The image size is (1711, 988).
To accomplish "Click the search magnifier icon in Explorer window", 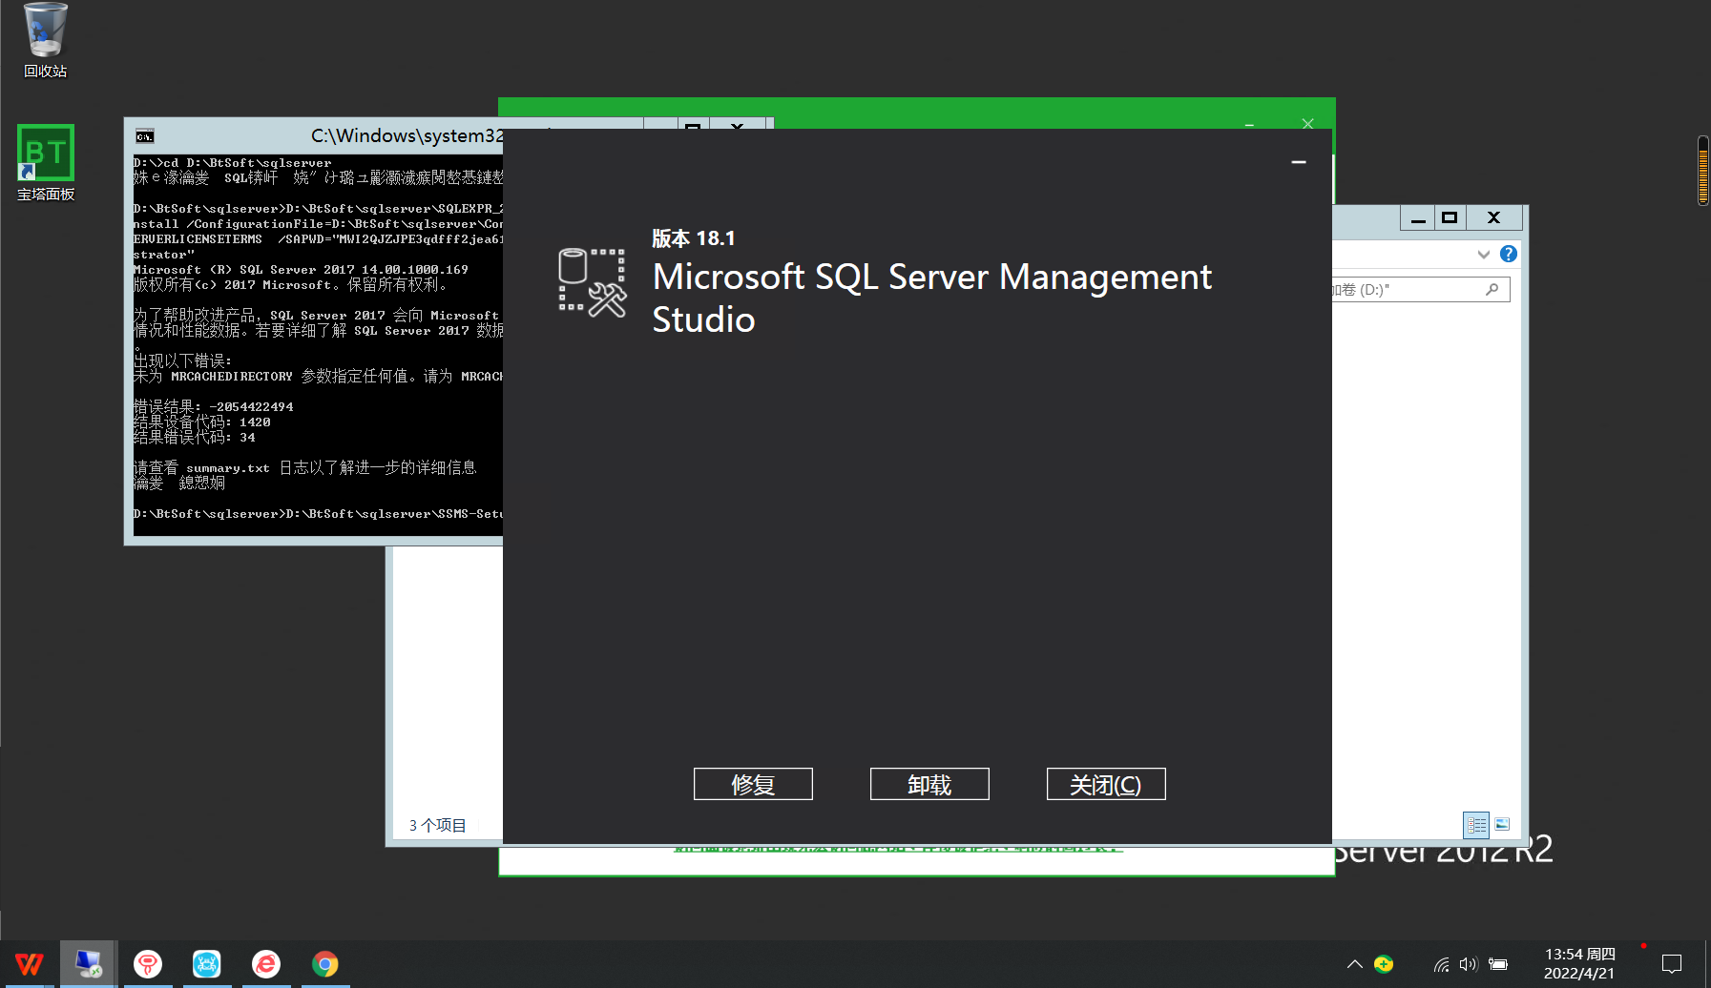I will (x=1492, y=289).
